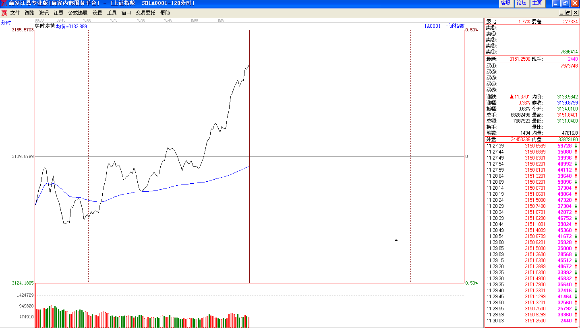Click the red 赢 logo in the menu bar
The height and width of the screenshot is (328, 580).
(4, 13)
